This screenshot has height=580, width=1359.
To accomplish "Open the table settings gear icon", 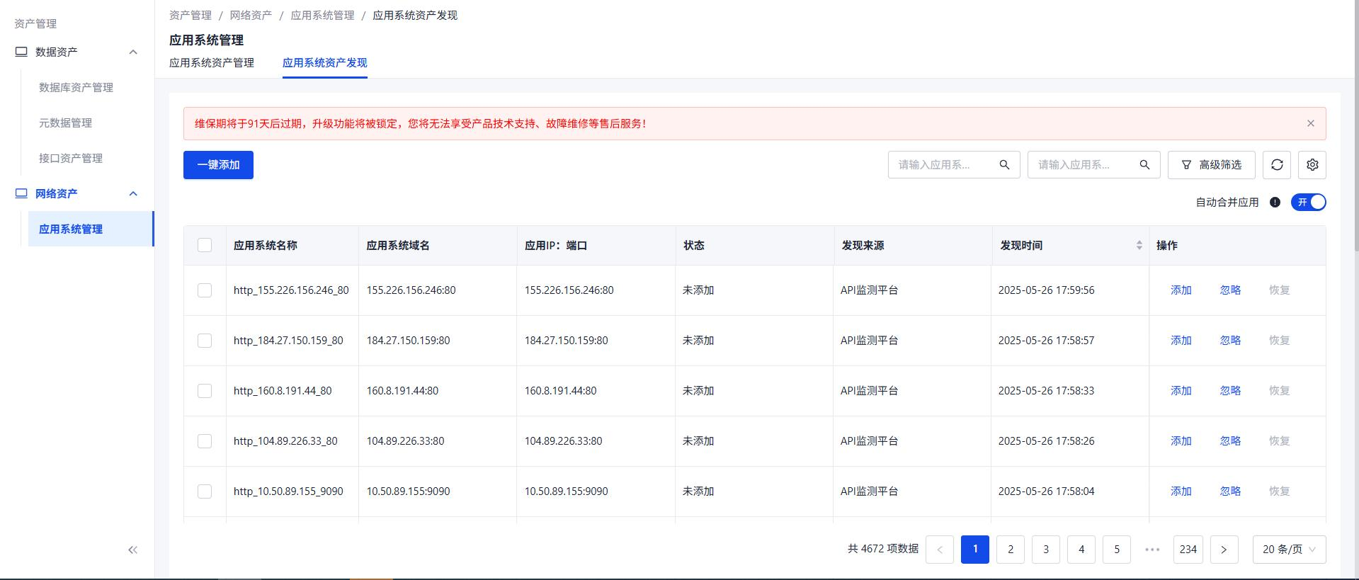I will point(1312,165).
